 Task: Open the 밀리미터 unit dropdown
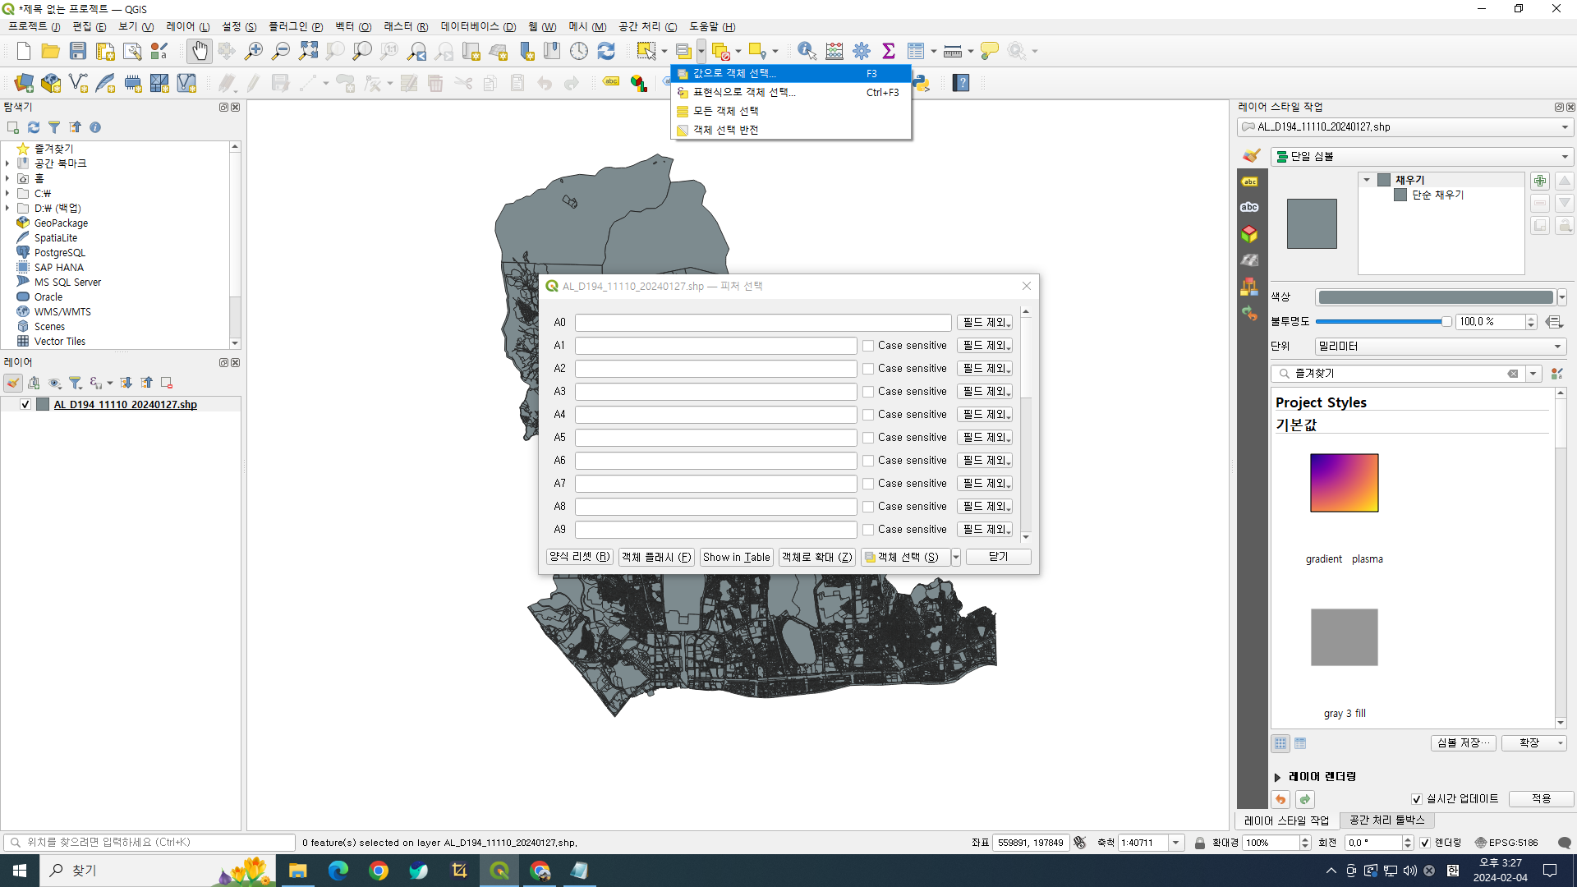pyautogui.click(x=1440, y=347)
